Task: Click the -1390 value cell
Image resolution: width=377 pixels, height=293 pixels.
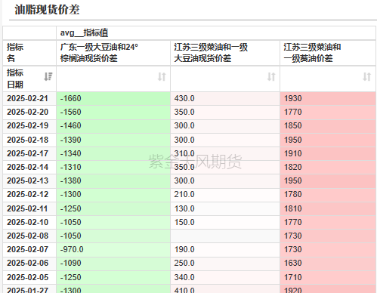Action: (113, 140)
